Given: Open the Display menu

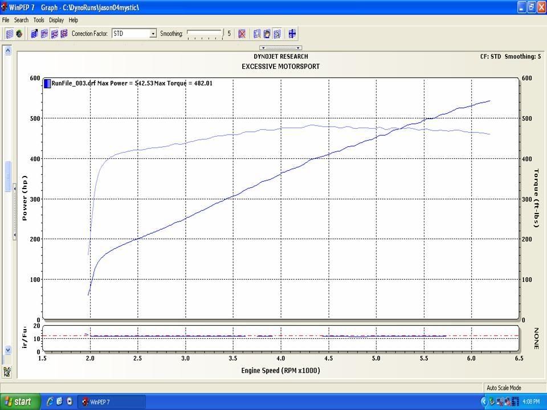Looking at the screenshot, I should pos(56,20).
